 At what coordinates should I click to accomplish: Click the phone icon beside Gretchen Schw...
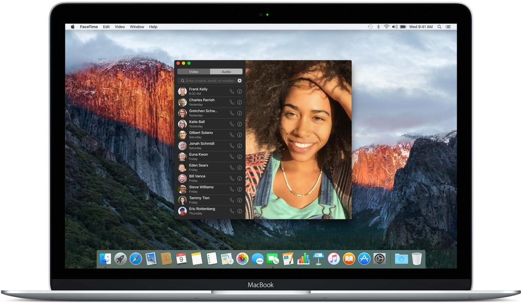(232, 113)
